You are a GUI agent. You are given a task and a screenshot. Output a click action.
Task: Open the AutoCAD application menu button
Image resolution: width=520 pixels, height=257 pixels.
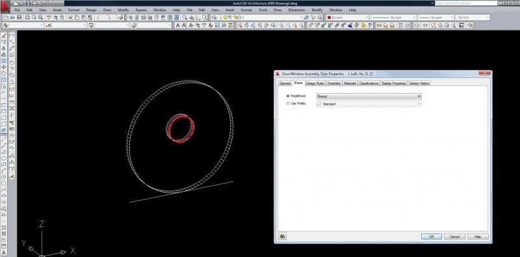pos(5,6)
